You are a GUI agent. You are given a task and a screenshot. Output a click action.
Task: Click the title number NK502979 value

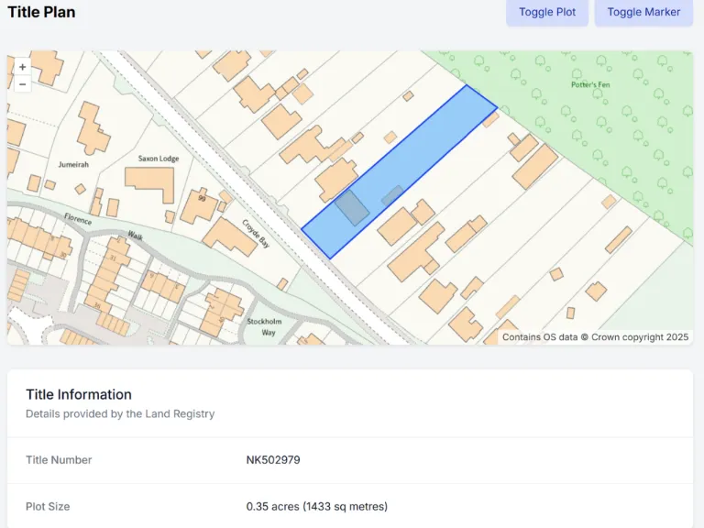pyautogui.click(x=273, y=459)
